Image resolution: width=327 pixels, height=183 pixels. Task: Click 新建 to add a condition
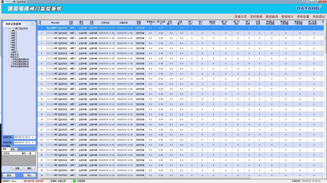(x=17, y=168)
